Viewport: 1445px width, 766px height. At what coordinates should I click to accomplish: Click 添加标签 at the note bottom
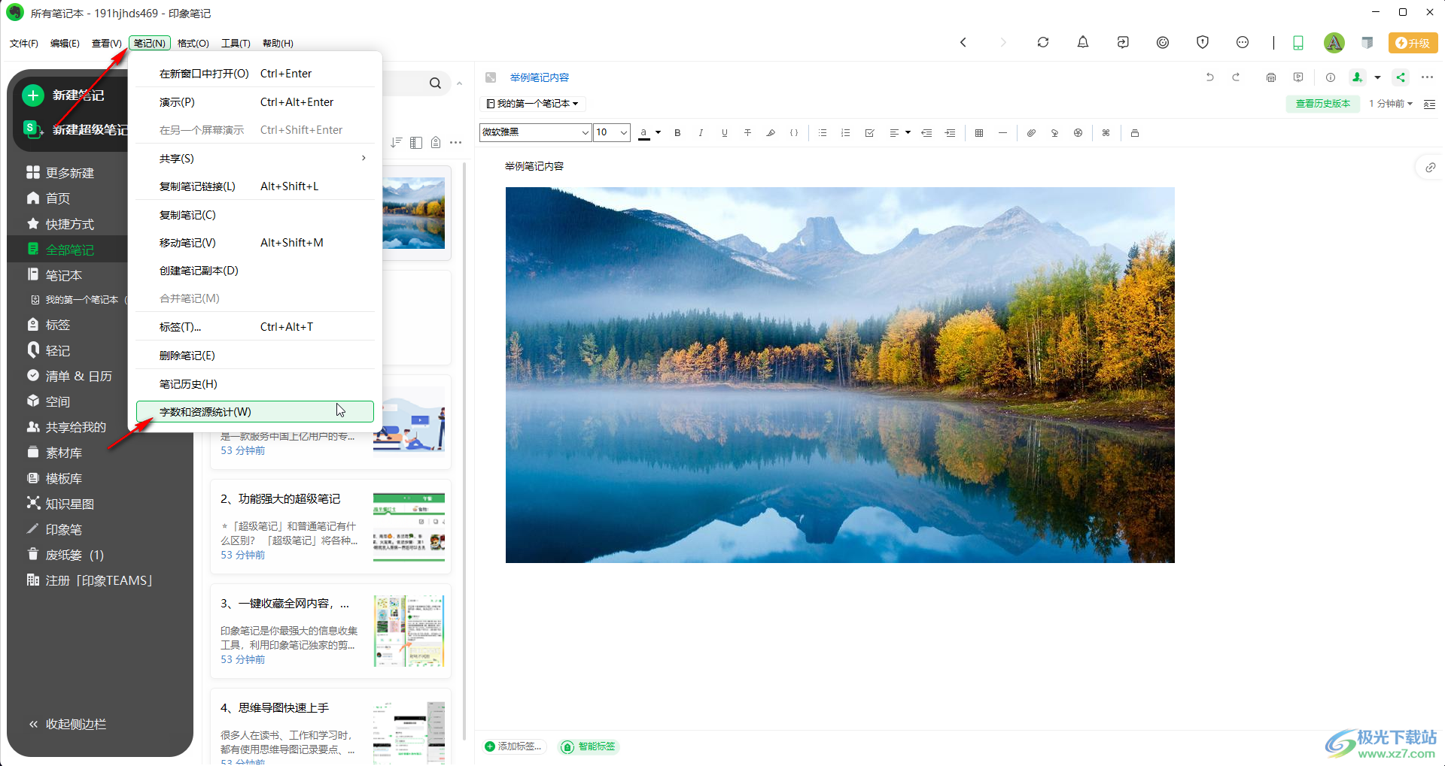pyautogui.click(x=513, y=746)
